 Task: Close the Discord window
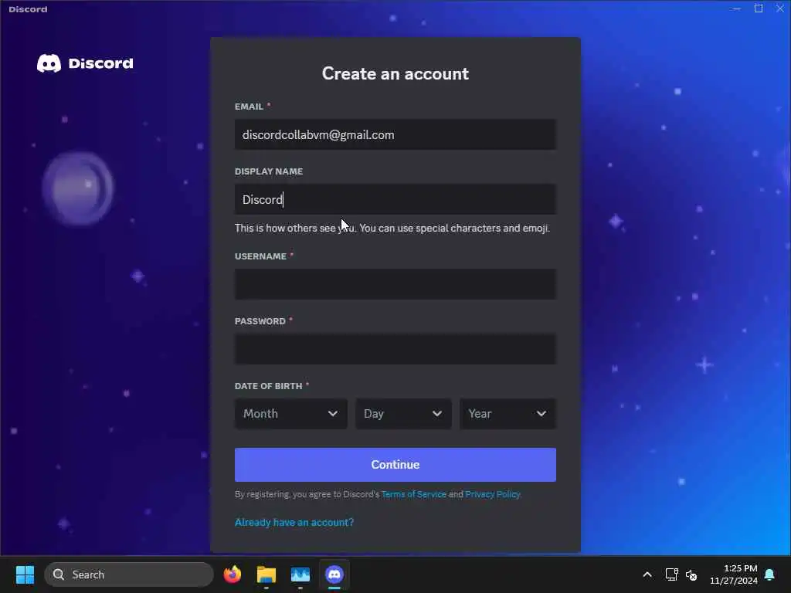pyautogui.click(x=780, y=8)
